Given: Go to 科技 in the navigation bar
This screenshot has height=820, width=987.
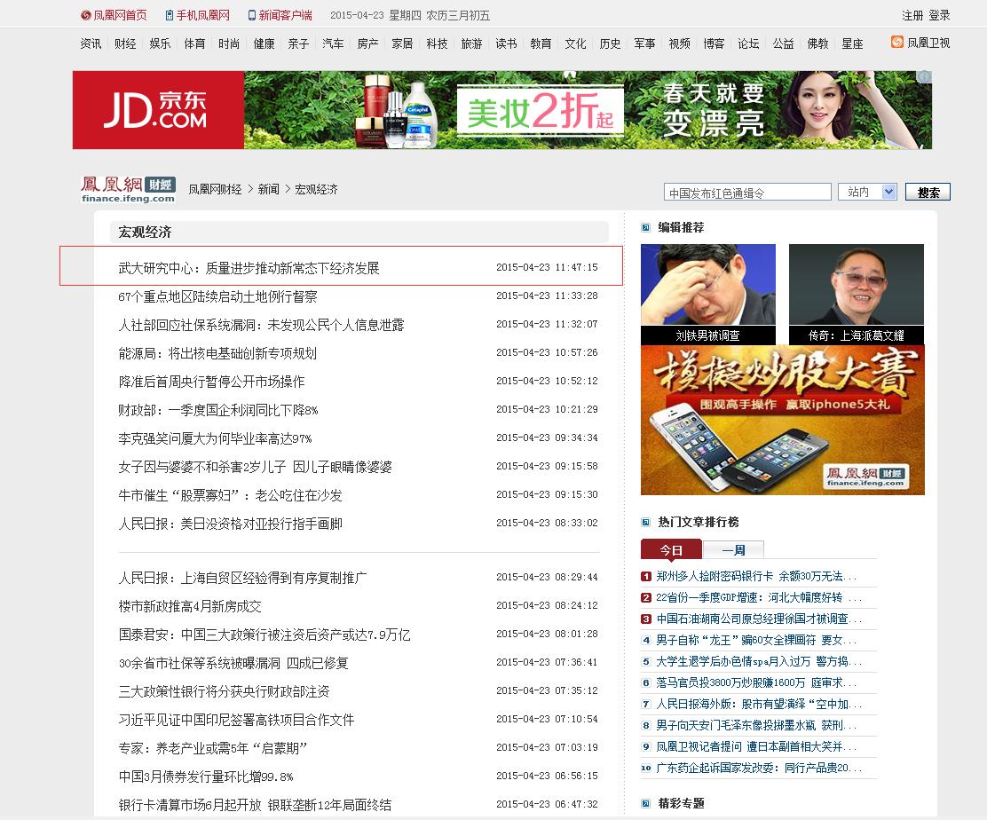Looking at the screenshot, I should tap(437, 43).
